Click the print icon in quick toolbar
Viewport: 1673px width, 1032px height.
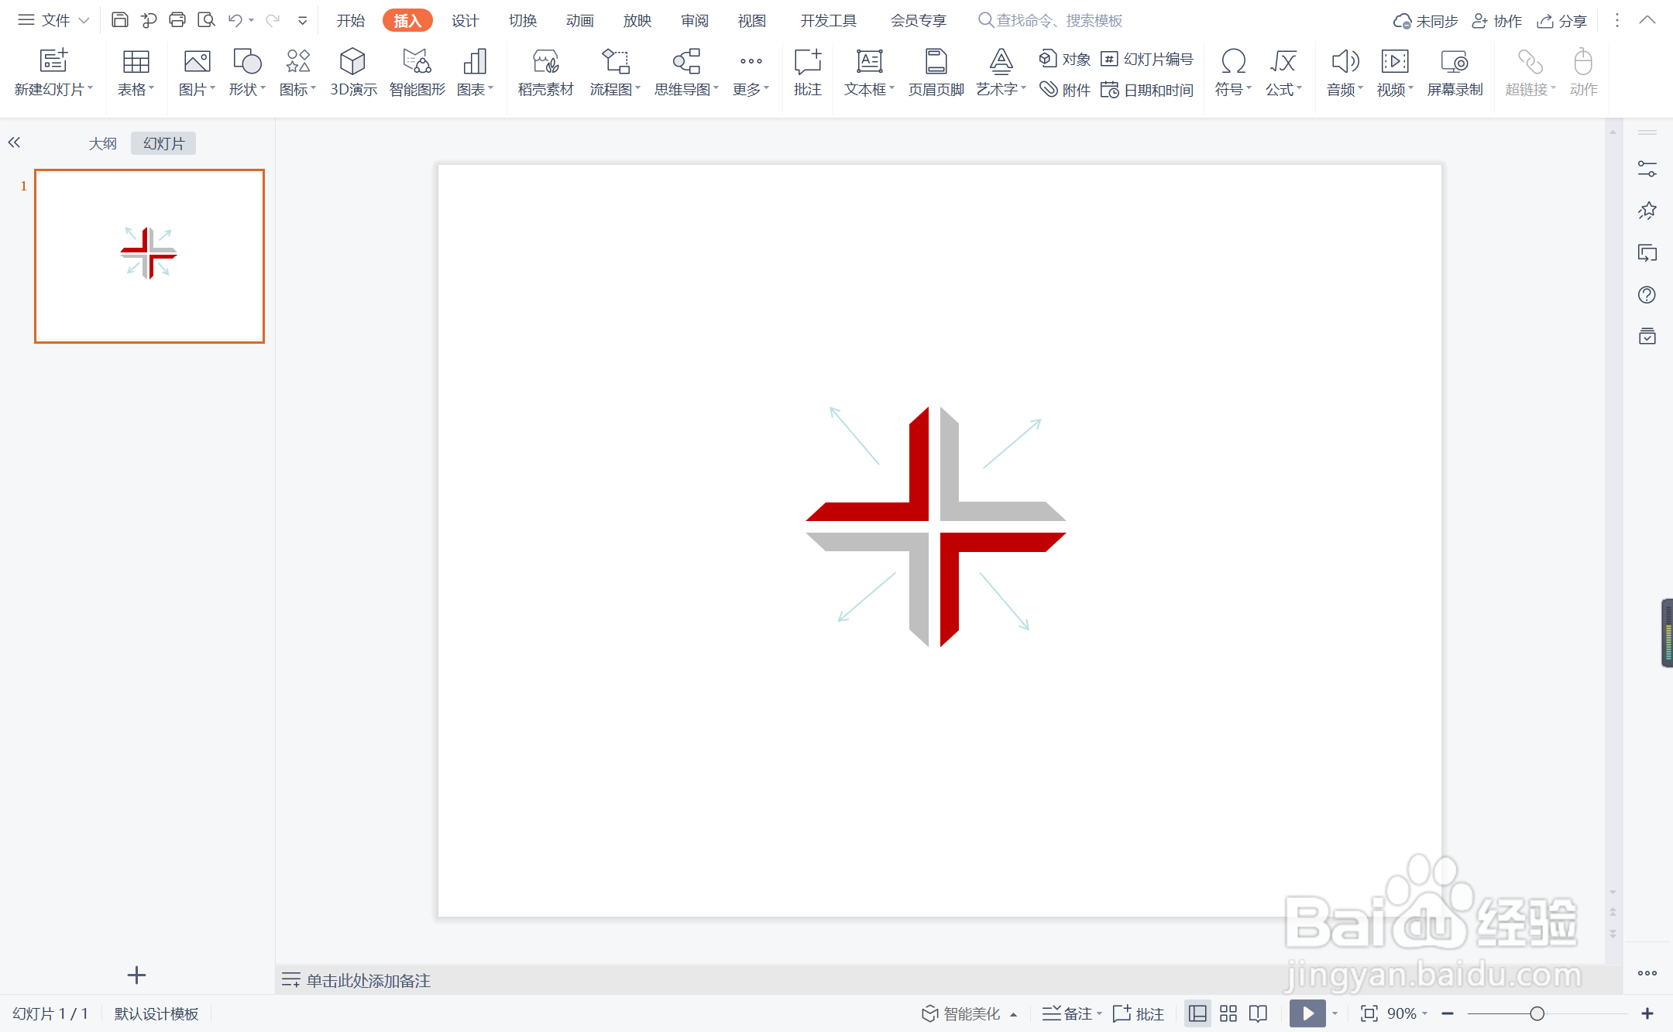click(177, 20)
